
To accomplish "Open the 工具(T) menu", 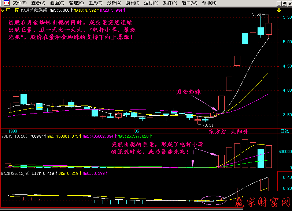I will click(95, 3).
